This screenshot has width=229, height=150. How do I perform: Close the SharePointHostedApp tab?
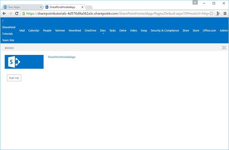82,7
